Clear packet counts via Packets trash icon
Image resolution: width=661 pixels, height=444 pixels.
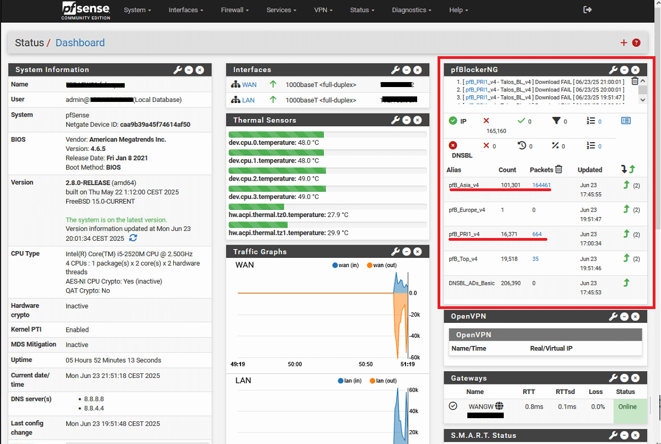point(558,169)
